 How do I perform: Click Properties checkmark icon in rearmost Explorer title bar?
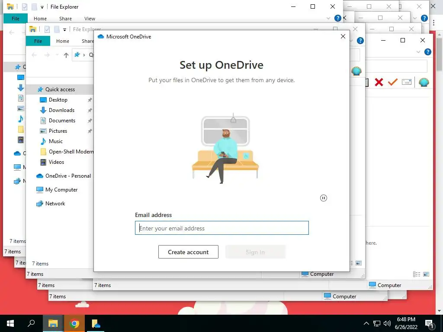click(25, 6)
